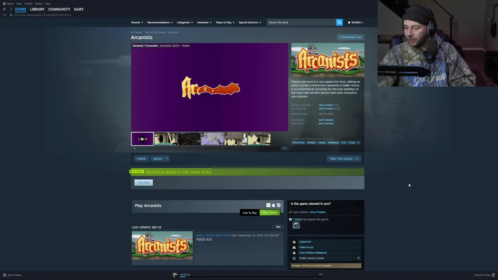Click the Apple platform icon

273,205
